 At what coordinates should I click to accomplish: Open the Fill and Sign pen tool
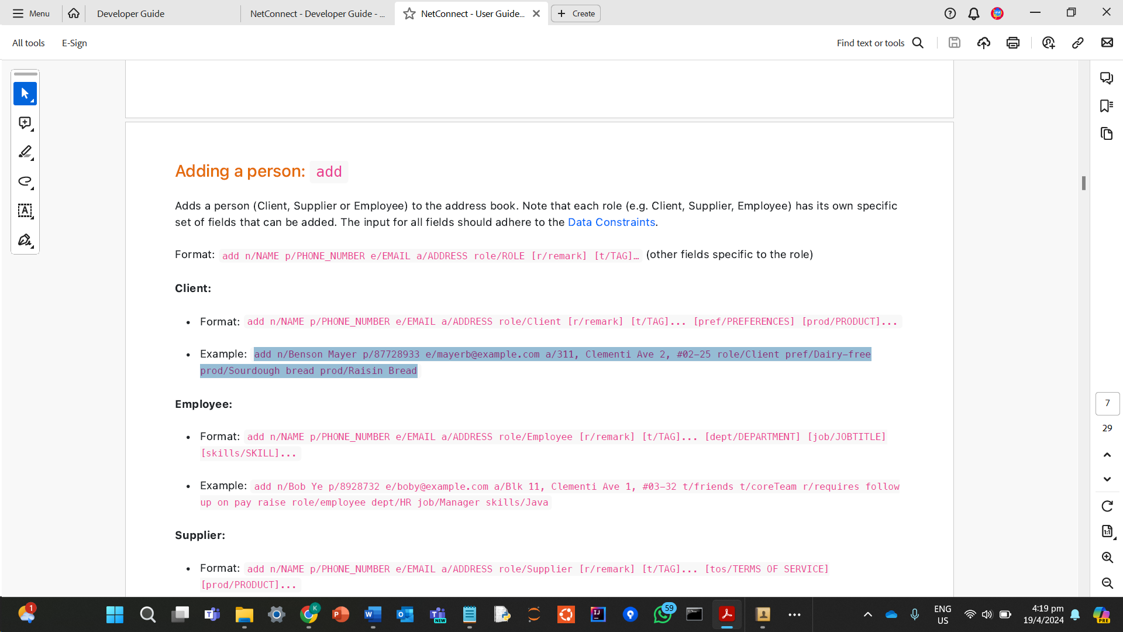point(25,240)
